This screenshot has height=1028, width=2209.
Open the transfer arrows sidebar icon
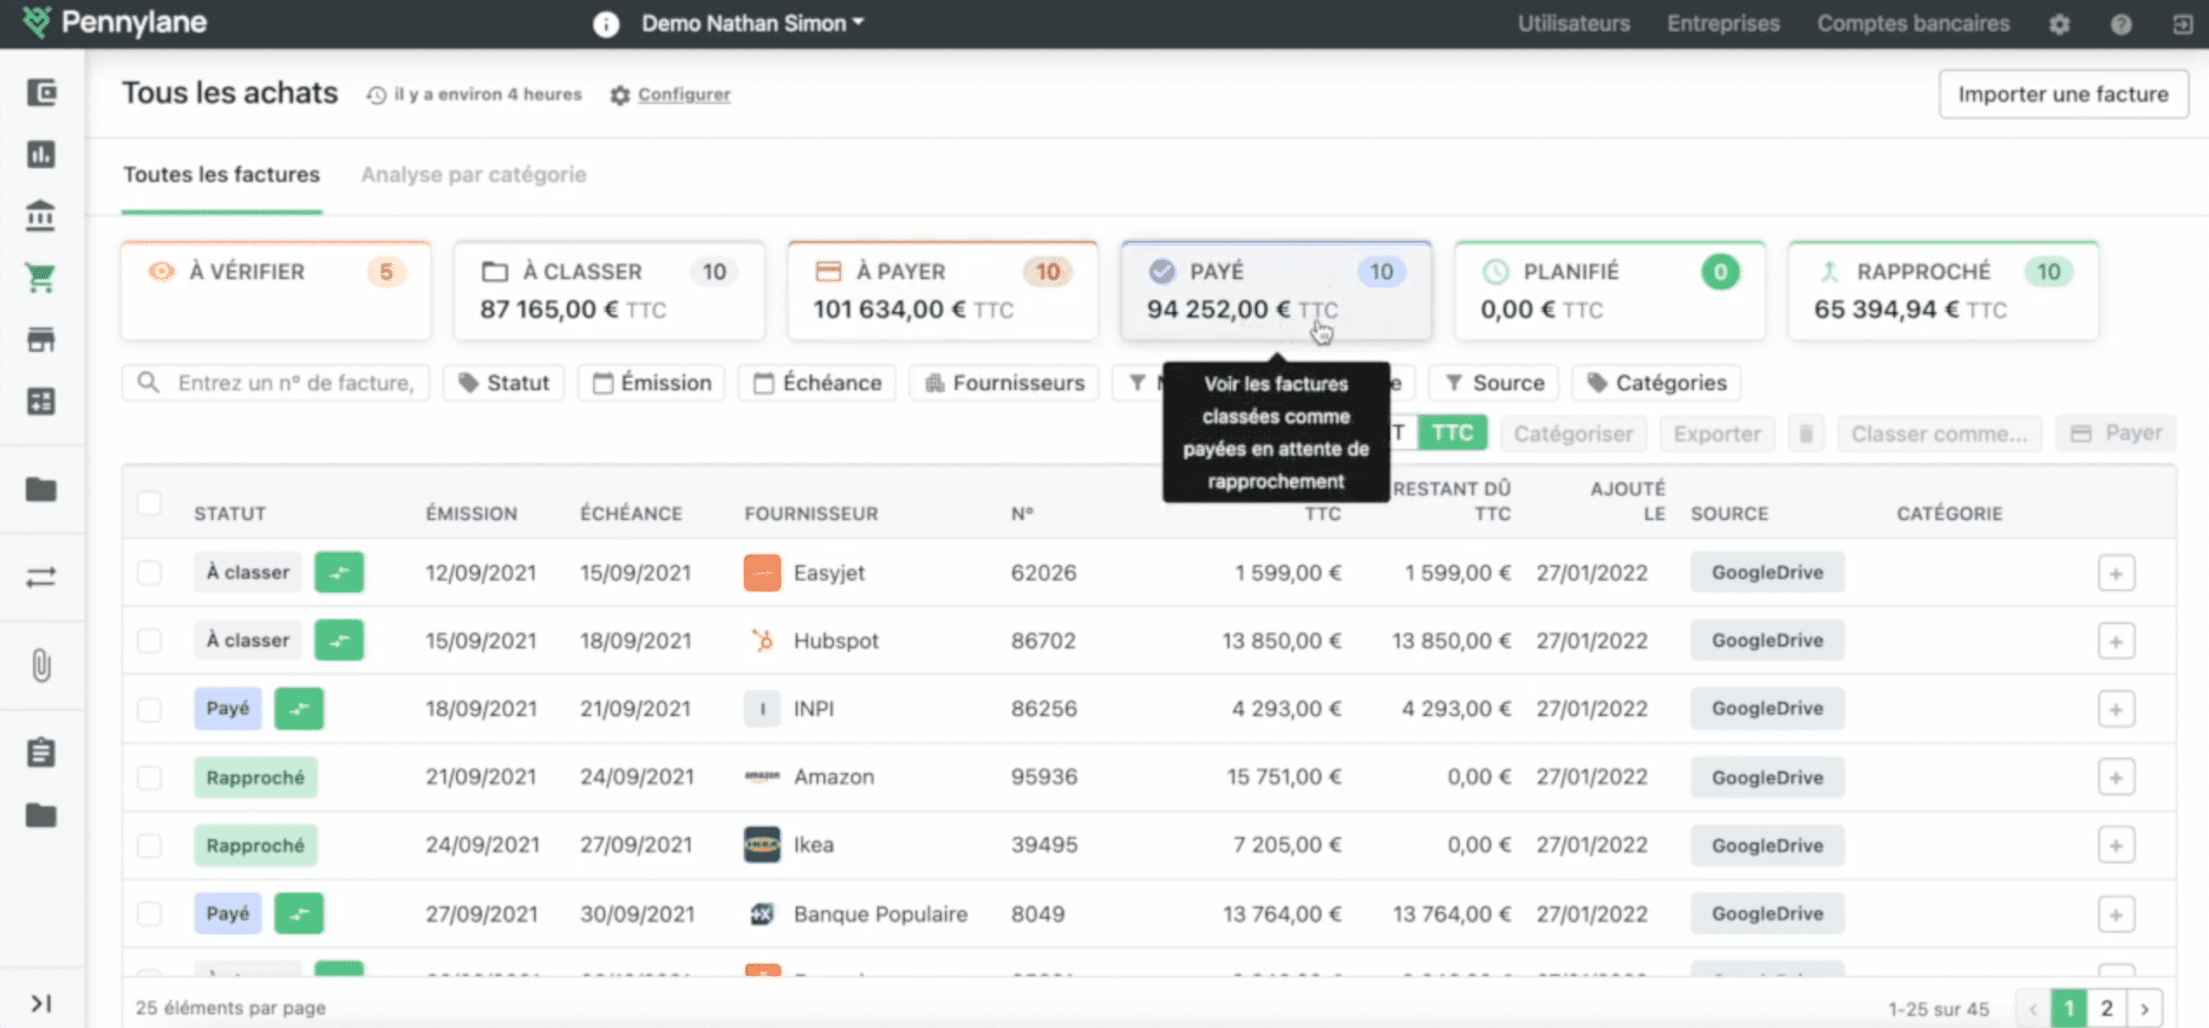(x=41, y=577)
